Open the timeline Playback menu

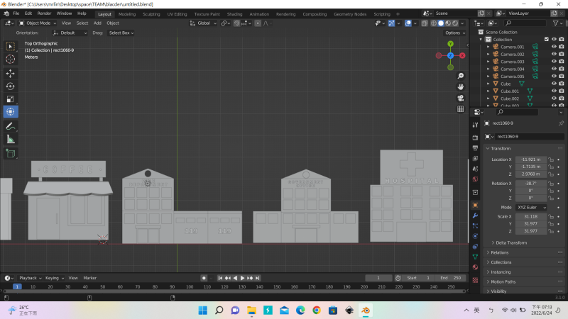[x=29, y=278]
